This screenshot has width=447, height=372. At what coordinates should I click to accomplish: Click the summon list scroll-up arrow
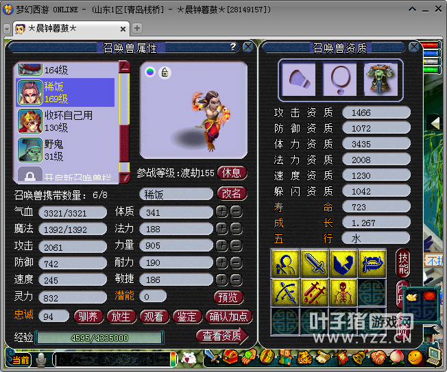[125, 67]
